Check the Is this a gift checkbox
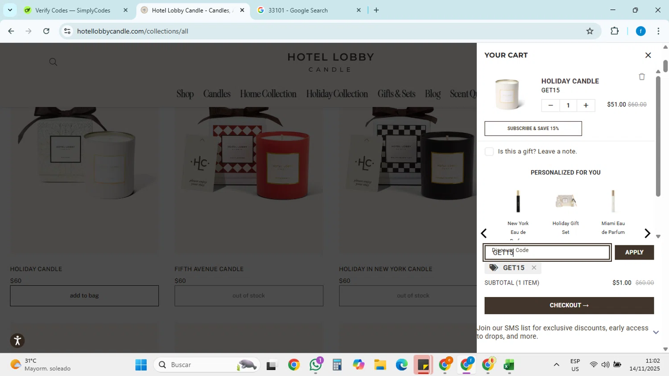 (x=489, y=152)
